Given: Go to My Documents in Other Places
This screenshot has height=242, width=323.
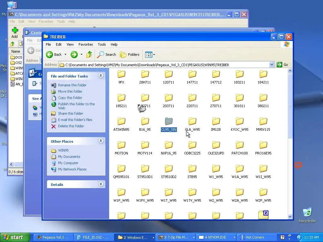Looking at the screenshot, I should tap(69, 157).
